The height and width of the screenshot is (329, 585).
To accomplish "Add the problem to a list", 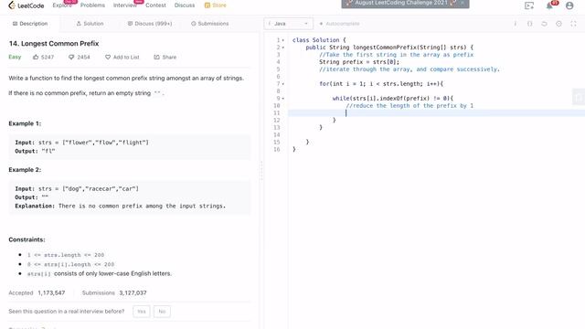I will pos(122,57).
